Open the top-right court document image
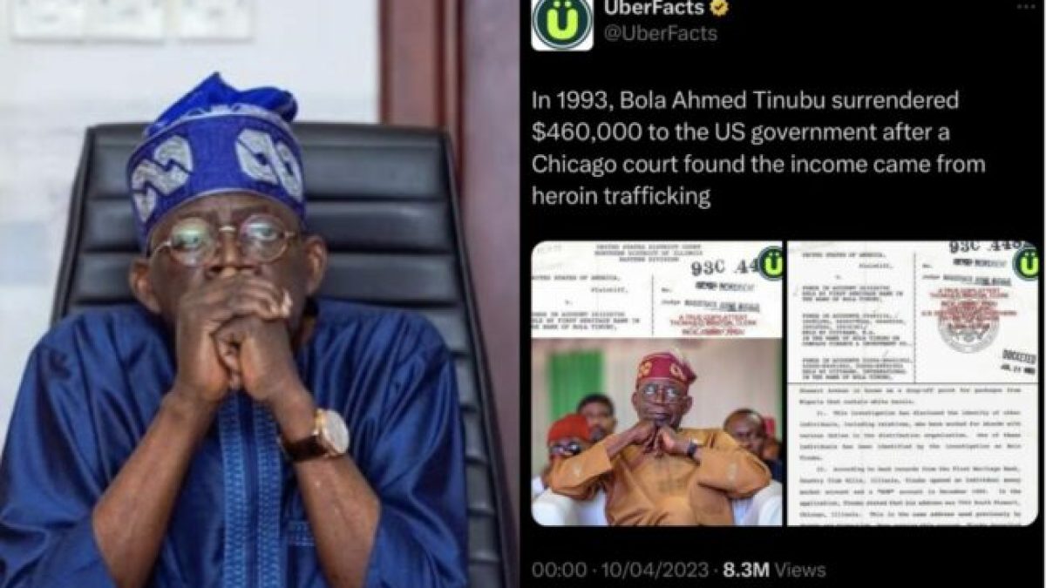This screenshot has height=588, width=1046. (x=913, y=312)
